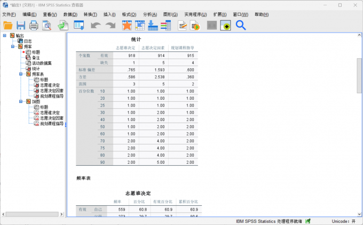
Task: Open the 编辑(E) menu
Action: click(29, 14)
